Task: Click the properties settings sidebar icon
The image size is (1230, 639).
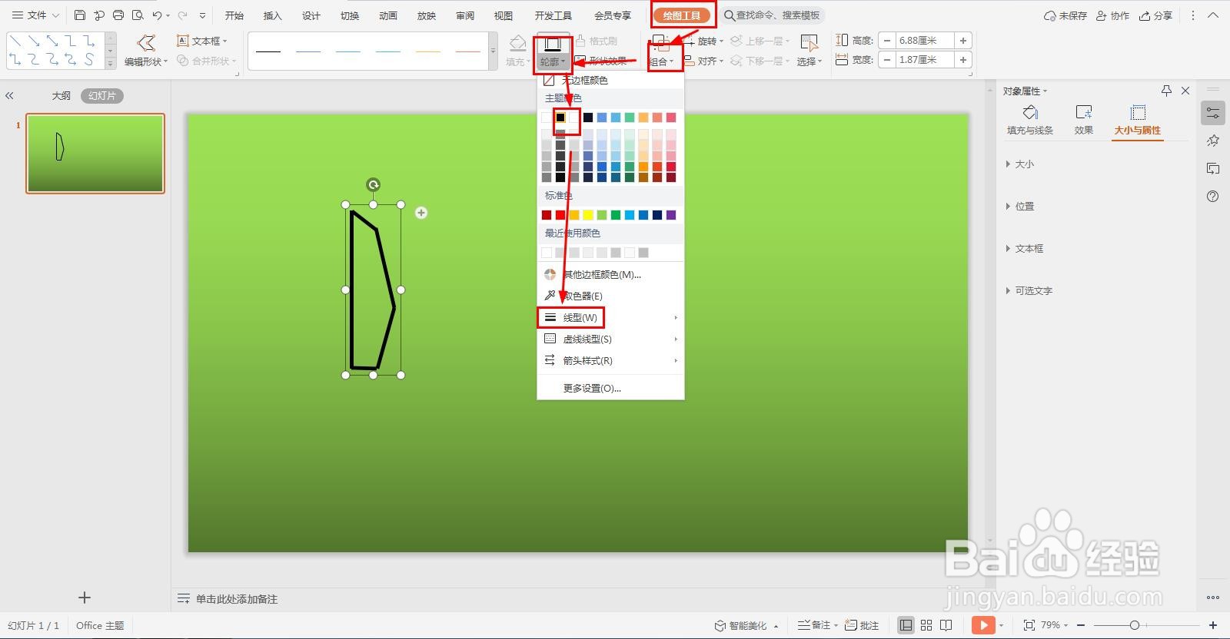Action: tap(1212, 113)
